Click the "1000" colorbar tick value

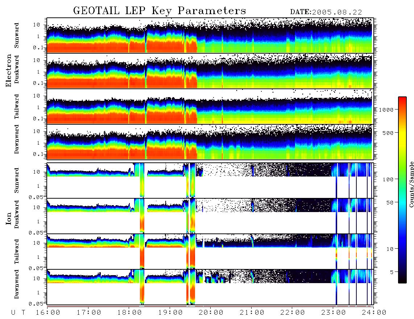click(x=386, y=110)
